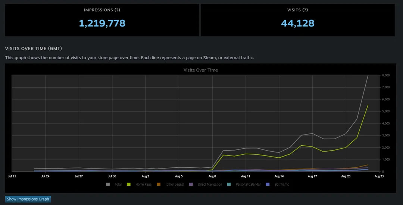The width and height of the screenshot is (403, 205).
Task: Click the 1,000 y-axis label
Action: click(x=386, y=160)
